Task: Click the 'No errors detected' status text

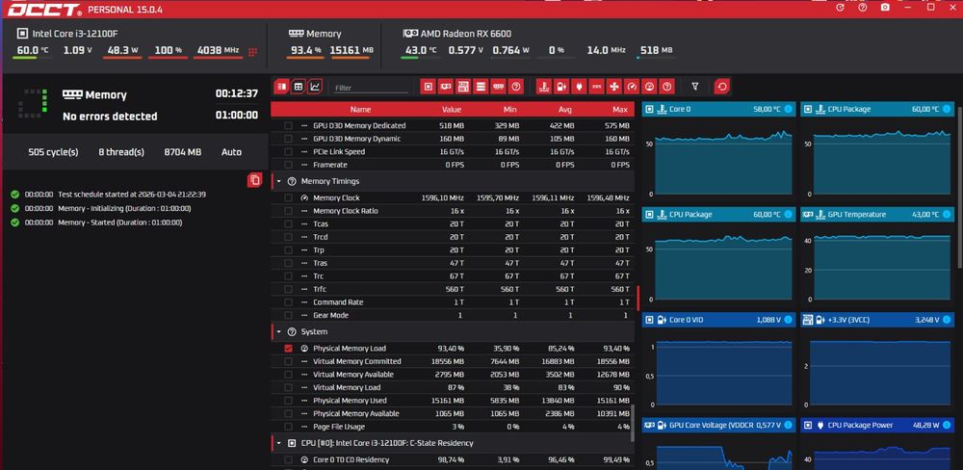Action: pyautogui.click(x=110, y=117)
